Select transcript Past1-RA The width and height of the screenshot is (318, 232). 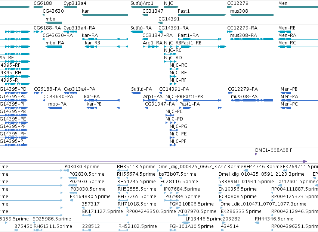point(188,35)
